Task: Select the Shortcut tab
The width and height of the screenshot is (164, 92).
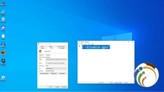Action: tap(52, 48)
